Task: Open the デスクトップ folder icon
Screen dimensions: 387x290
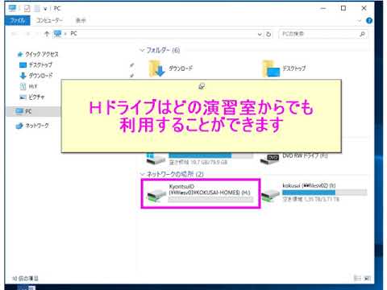Action: pyautogui.click(x=271, y=68)
